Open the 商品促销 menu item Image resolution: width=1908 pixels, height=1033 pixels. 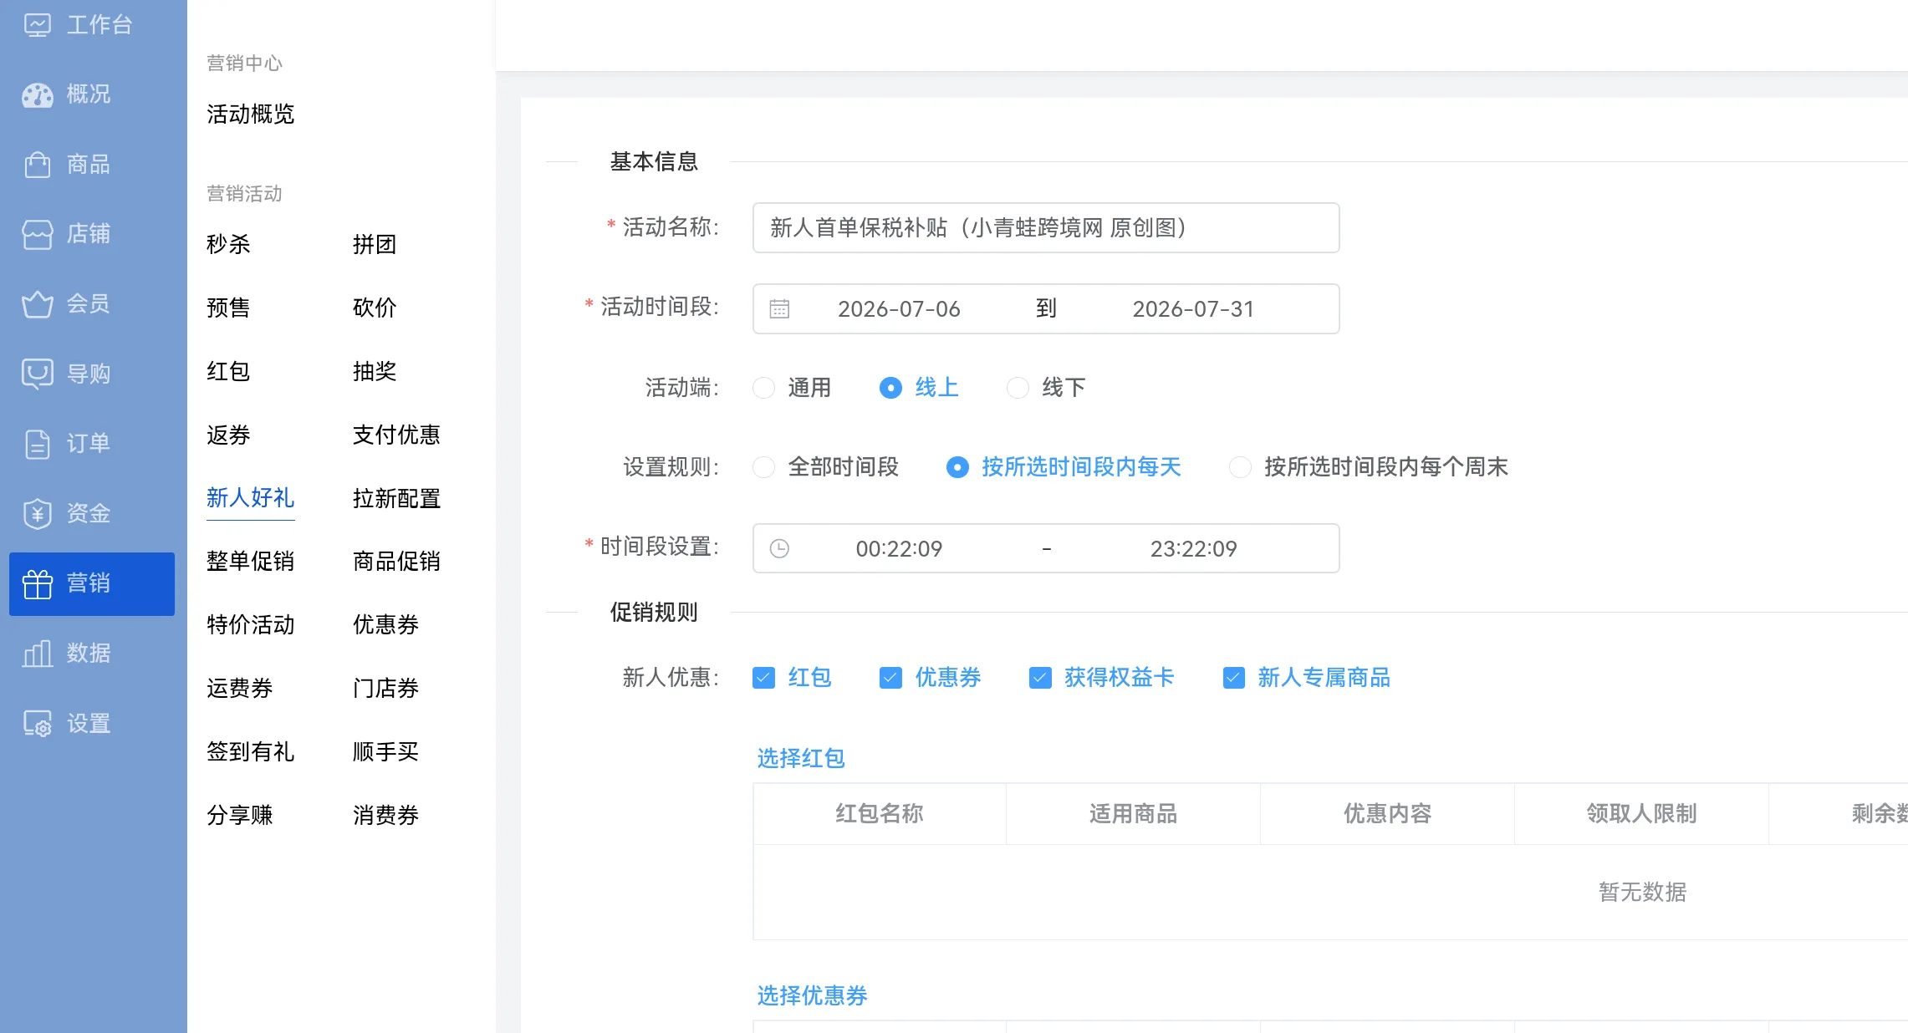tap(396, 562)
